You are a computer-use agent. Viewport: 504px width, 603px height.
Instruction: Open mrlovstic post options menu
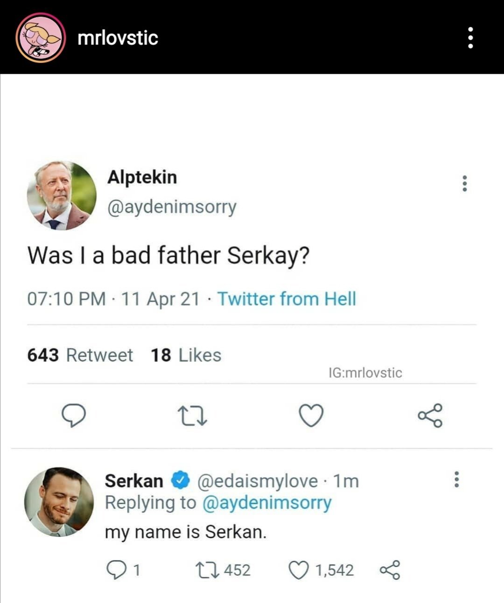tap(470, 37)
